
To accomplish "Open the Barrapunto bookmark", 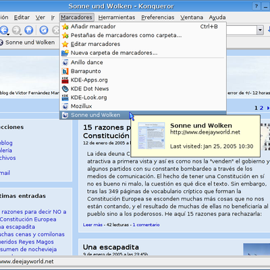I will (143, 71).
